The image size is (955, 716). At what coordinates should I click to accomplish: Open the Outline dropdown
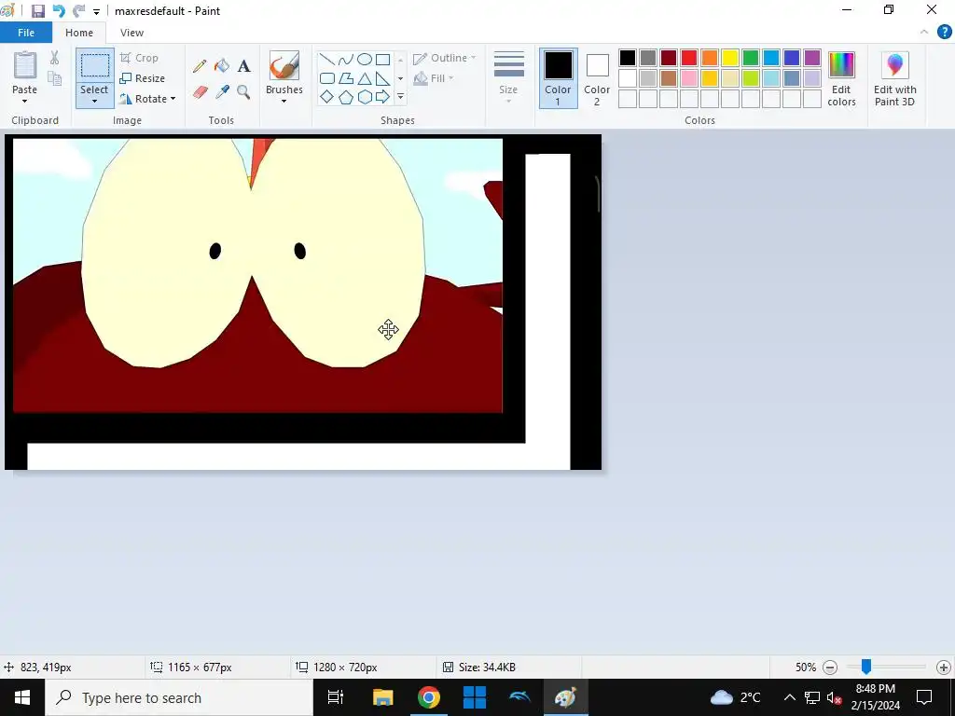click(x=444, y=58)
